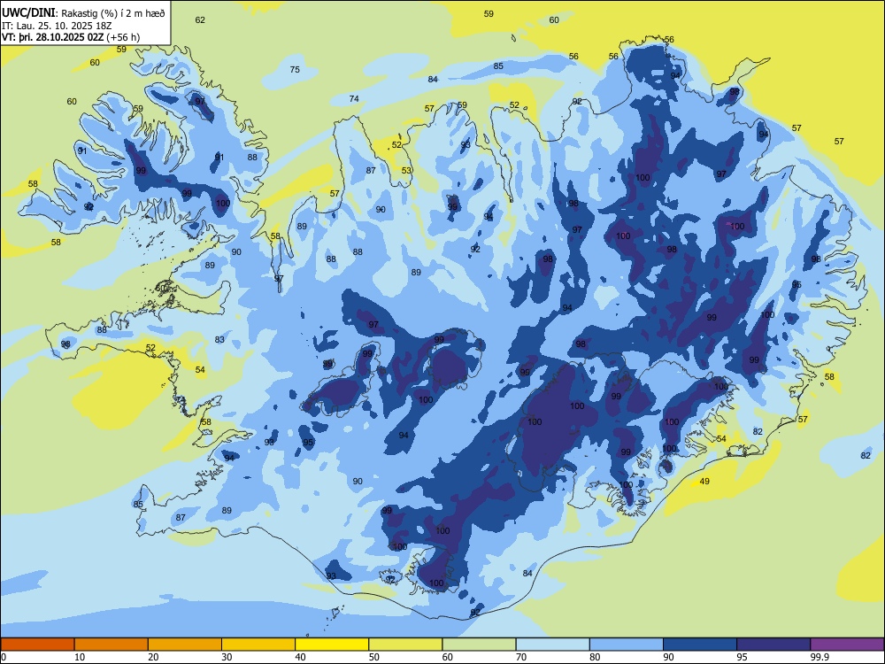
Task: Click the dark orange 0–10 legend swatch
Action: (37, 645)
